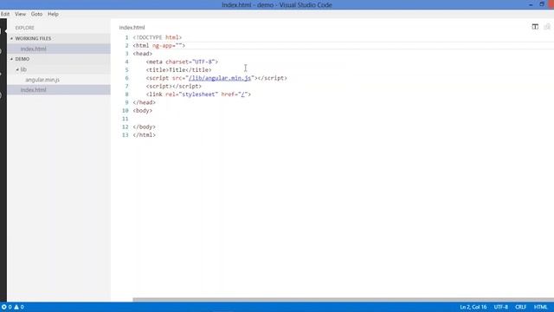Change the CRLF line ending setting
554x312 pixels.
tap(520, 307)
